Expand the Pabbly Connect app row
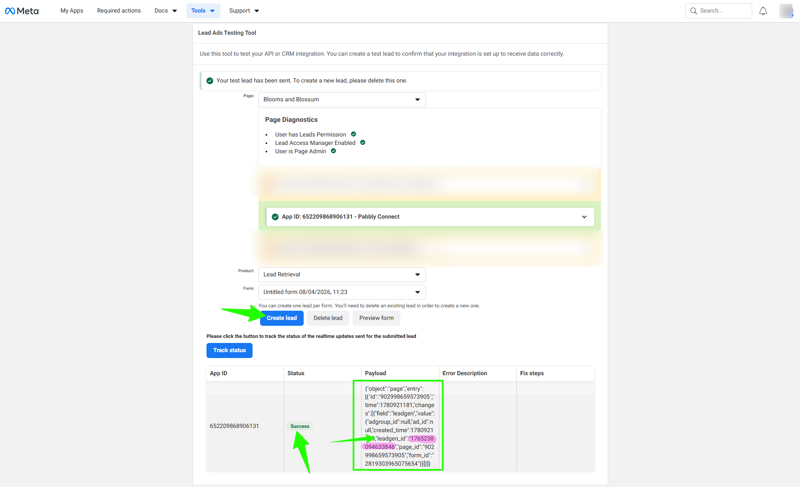Image resolution: width=800 pixels, height=487 pixels. click(x=430, y=217)
